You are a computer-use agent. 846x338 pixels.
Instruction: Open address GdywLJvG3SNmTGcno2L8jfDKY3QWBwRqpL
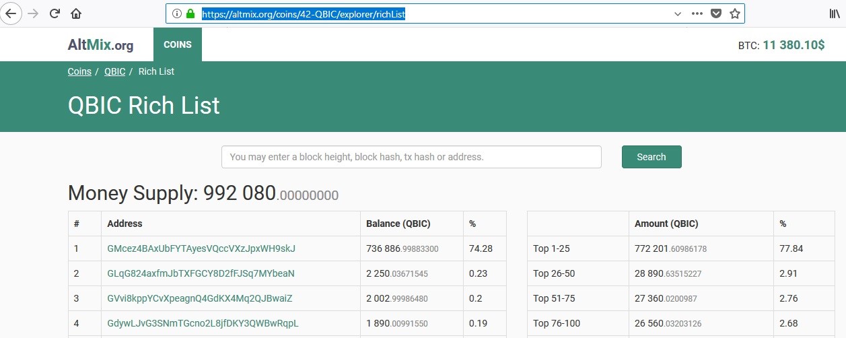coord(203,323)
